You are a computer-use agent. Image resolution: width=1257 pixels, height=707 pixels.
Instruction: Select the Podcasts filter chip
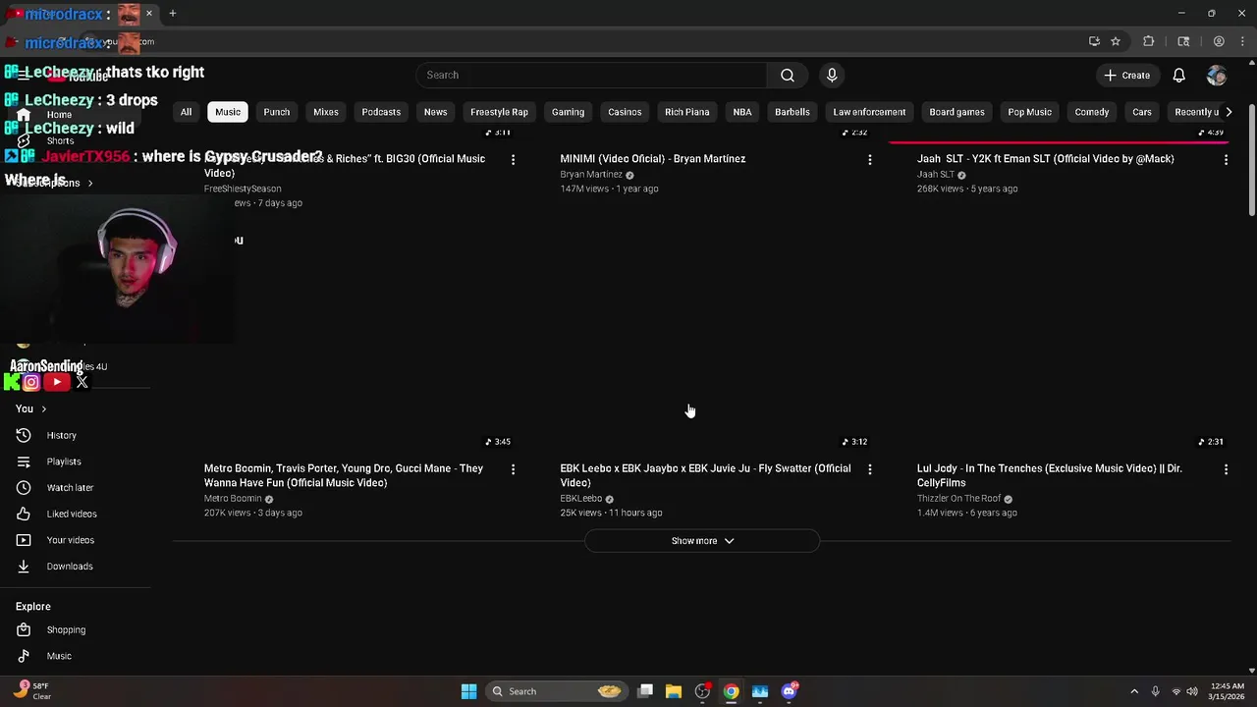[x=381, y=112]
